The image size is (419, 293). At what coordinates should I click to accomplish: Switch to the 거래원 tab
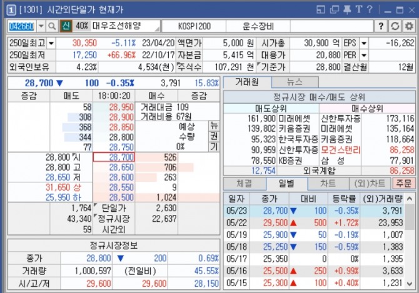[x=247, y=82]
